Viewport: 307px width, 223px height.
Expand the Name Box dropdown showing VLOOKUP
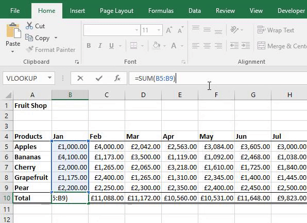click(x=50, y=78)
